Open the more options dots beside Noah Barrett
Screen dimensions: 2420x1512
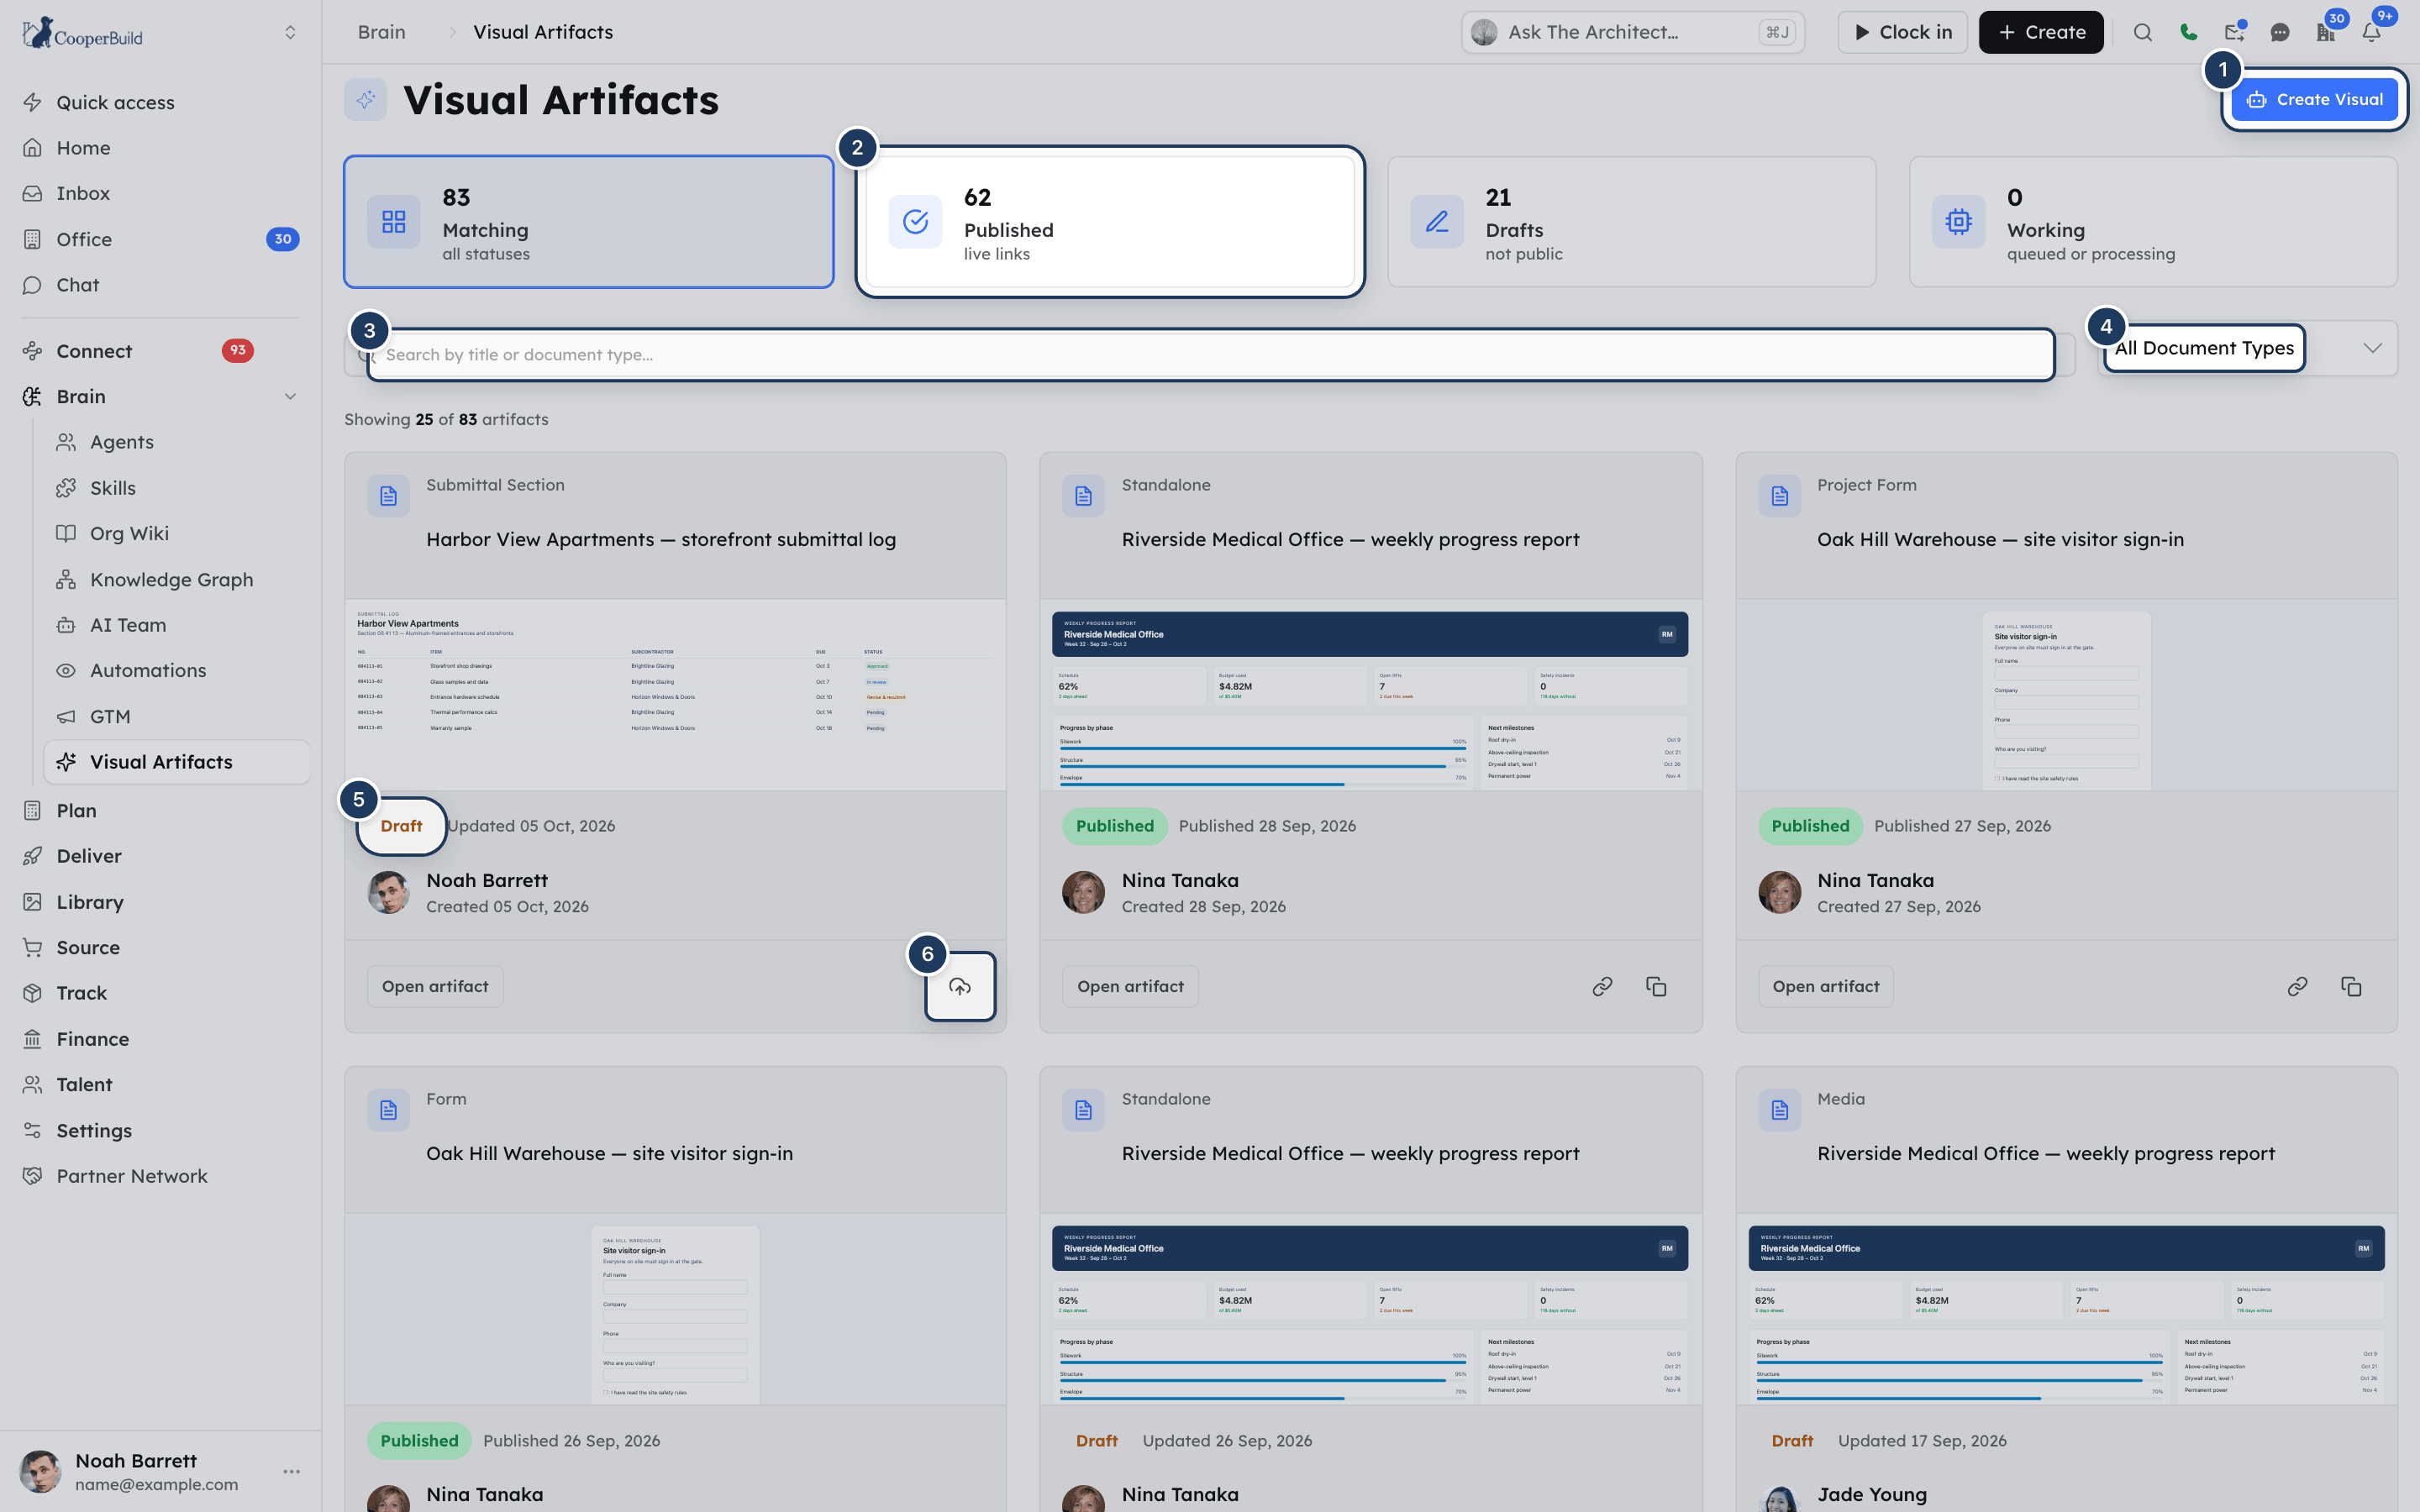click(292, 1471)
